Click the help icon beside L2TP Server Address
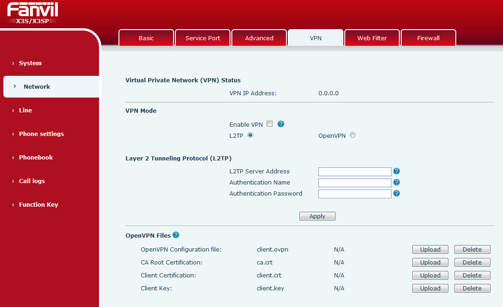 tap(397, 171)
